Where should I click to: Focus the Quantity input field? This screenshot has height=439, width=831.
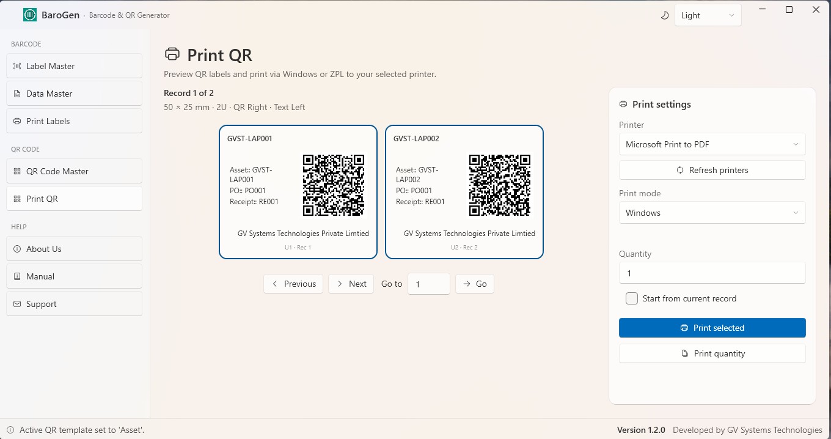(712, 273)
